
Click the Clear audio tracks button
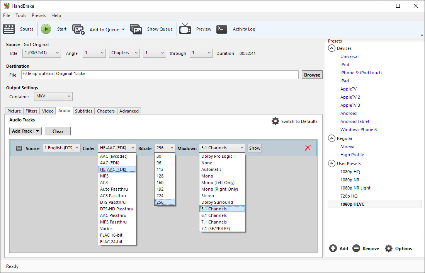click(x=58, y=131)
